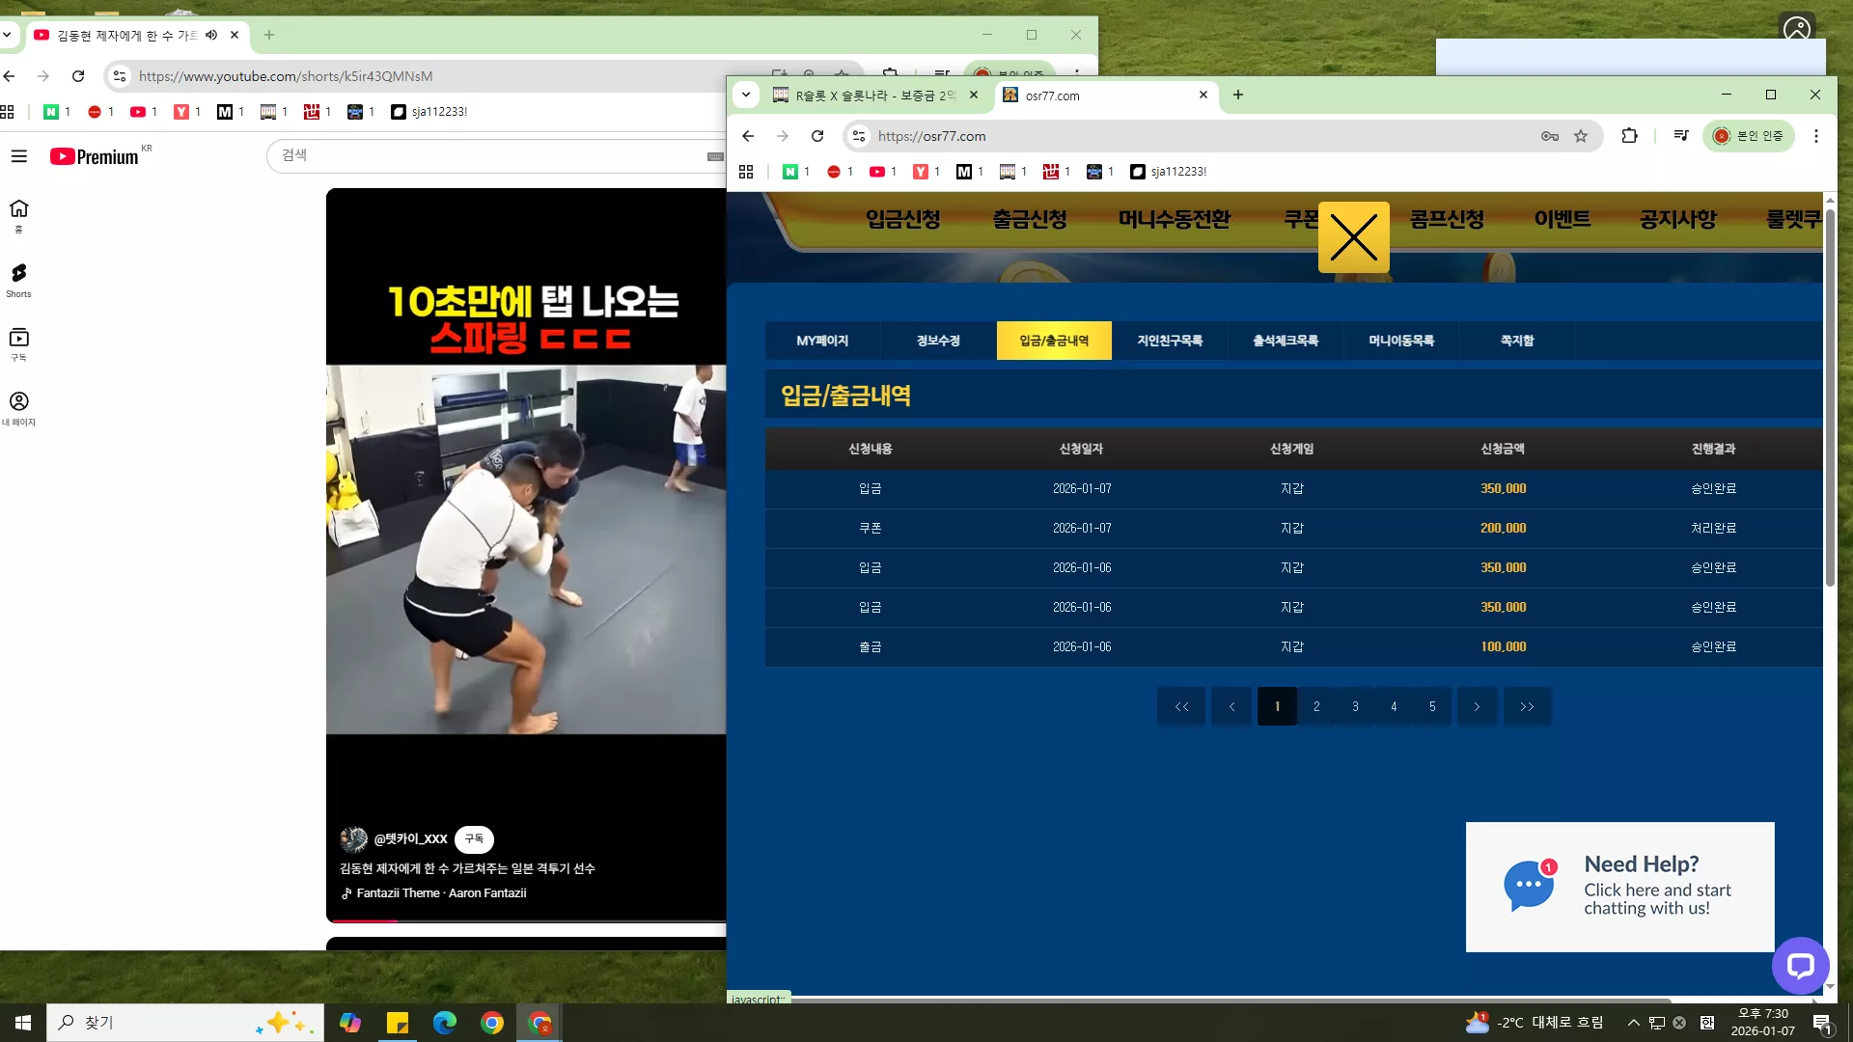The width and height of the screenshot is (1853, 1042).
Task: Open the YouTube Shorts sidebar icon
Action: [x=18, y=280]
